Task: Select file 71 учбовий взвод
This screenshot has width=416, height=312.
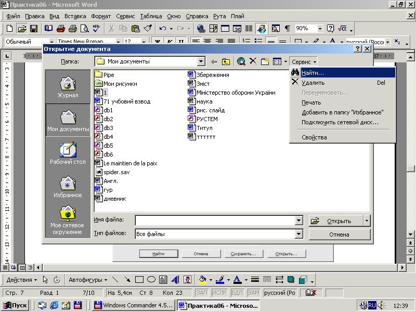Action: point(123,101)
